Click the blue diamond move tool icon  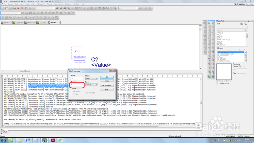click(x=213, y=76)
